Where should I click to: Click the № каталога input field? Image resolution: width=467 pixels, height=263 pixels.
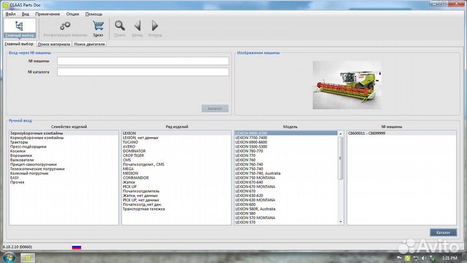(143, 72)
